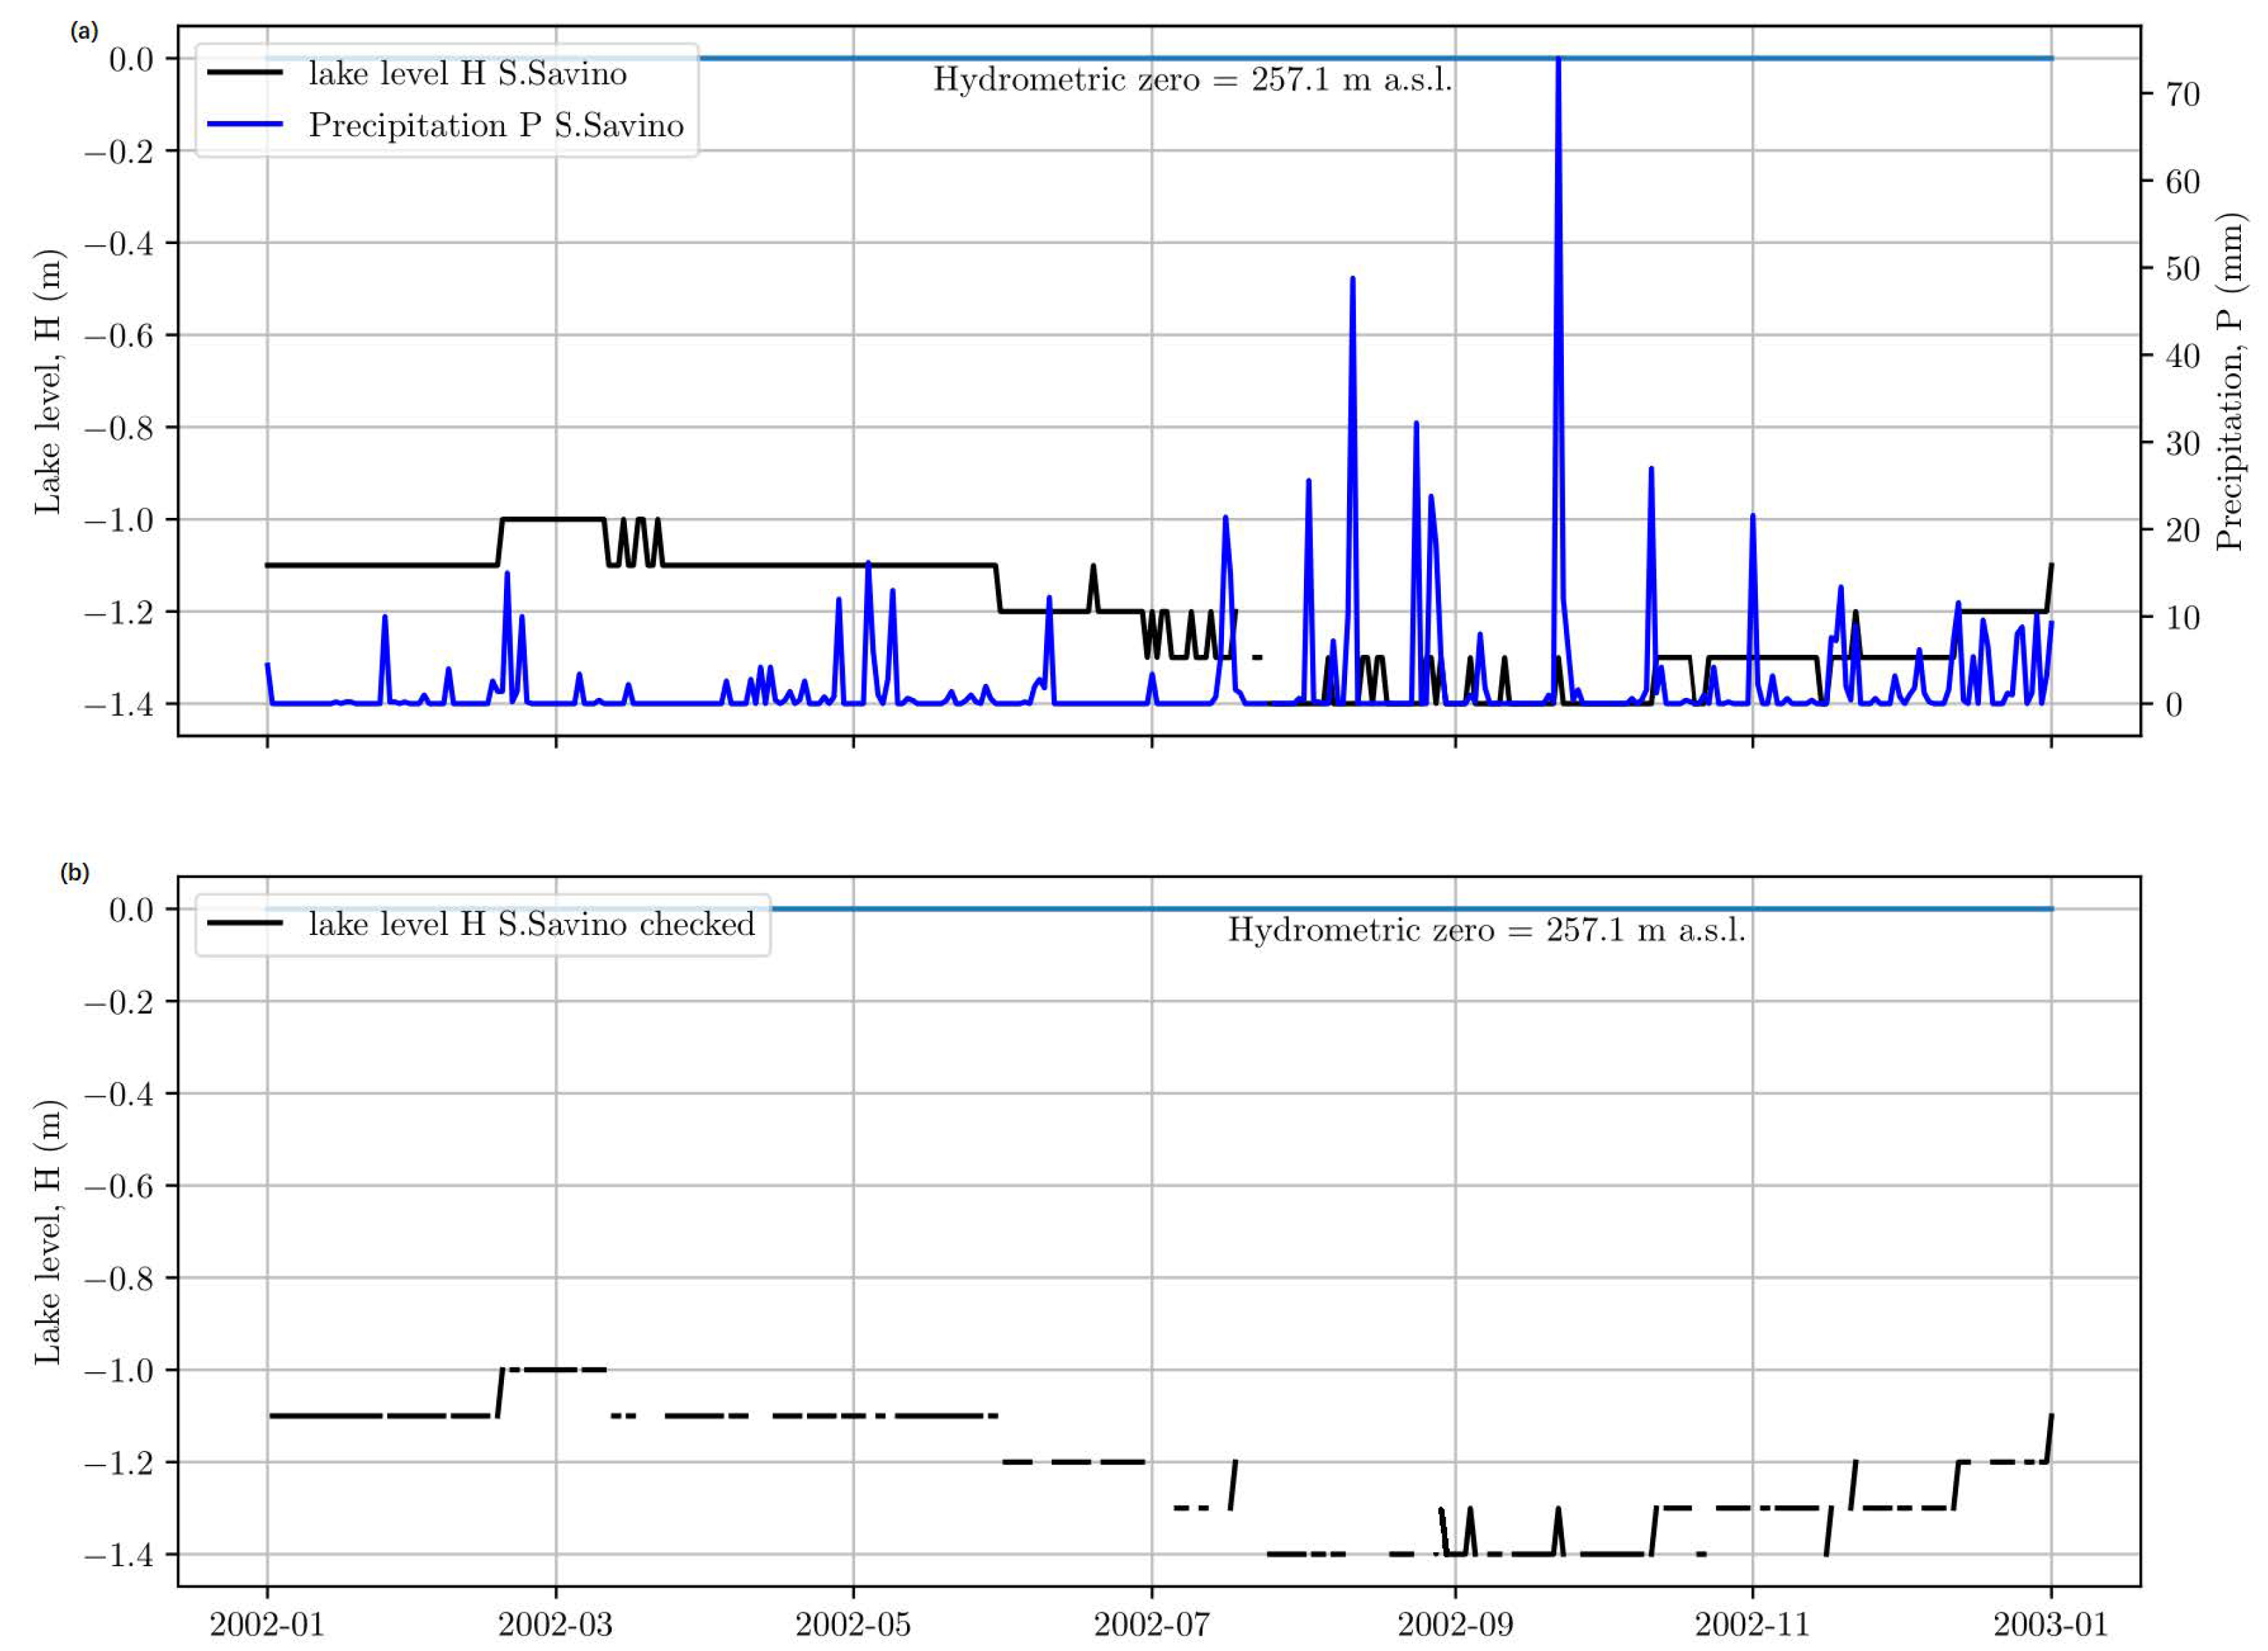Click the 2002-03 x-axis tick label
Screen dimensions: 2268x1651
click(555, 1625)
